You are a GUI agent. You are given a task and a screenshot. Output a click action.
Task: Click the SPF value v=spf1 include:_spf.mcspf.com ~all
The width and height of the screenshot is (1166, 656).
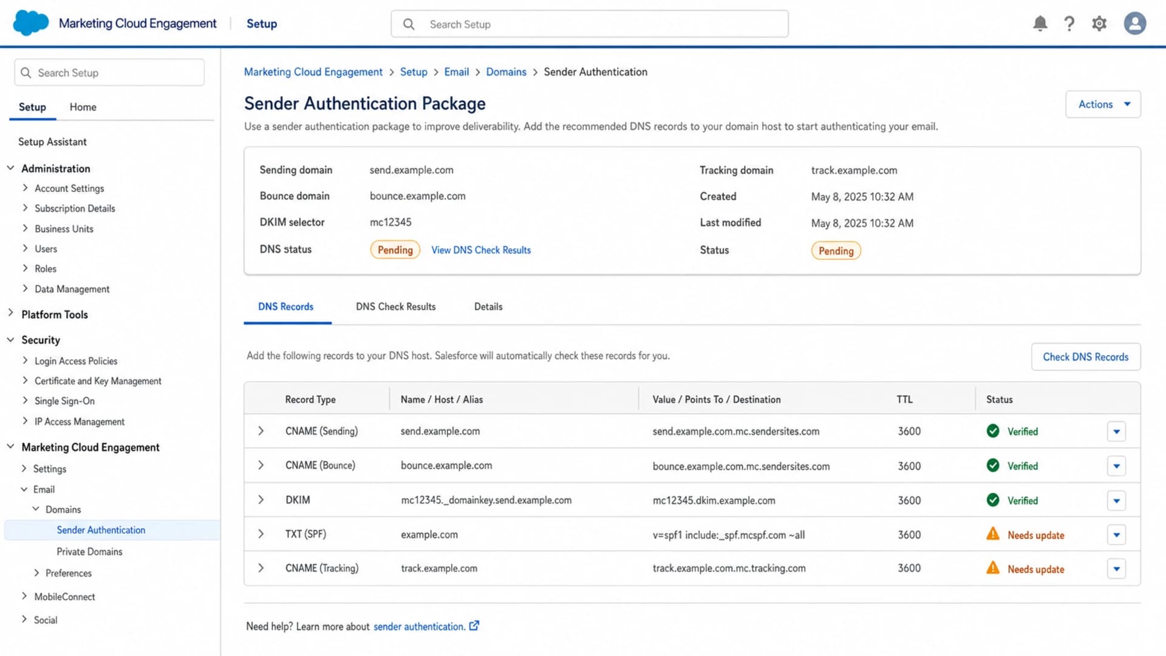point(729,535)
